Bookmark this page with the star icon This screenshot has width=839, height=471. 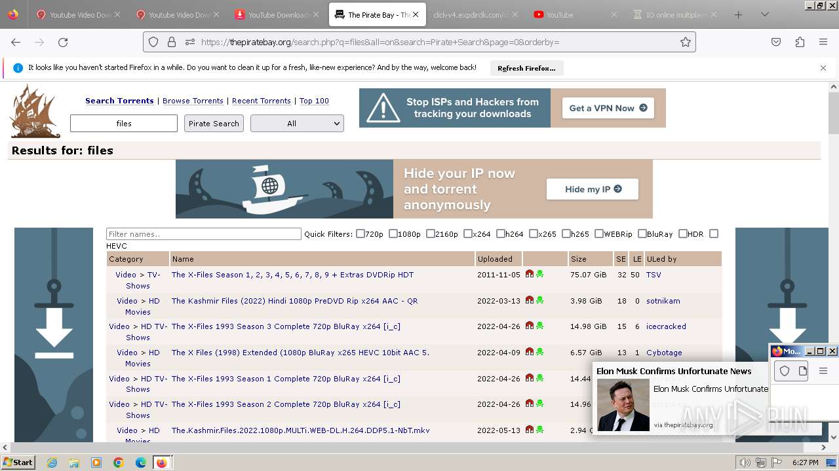tap(686, 42)
